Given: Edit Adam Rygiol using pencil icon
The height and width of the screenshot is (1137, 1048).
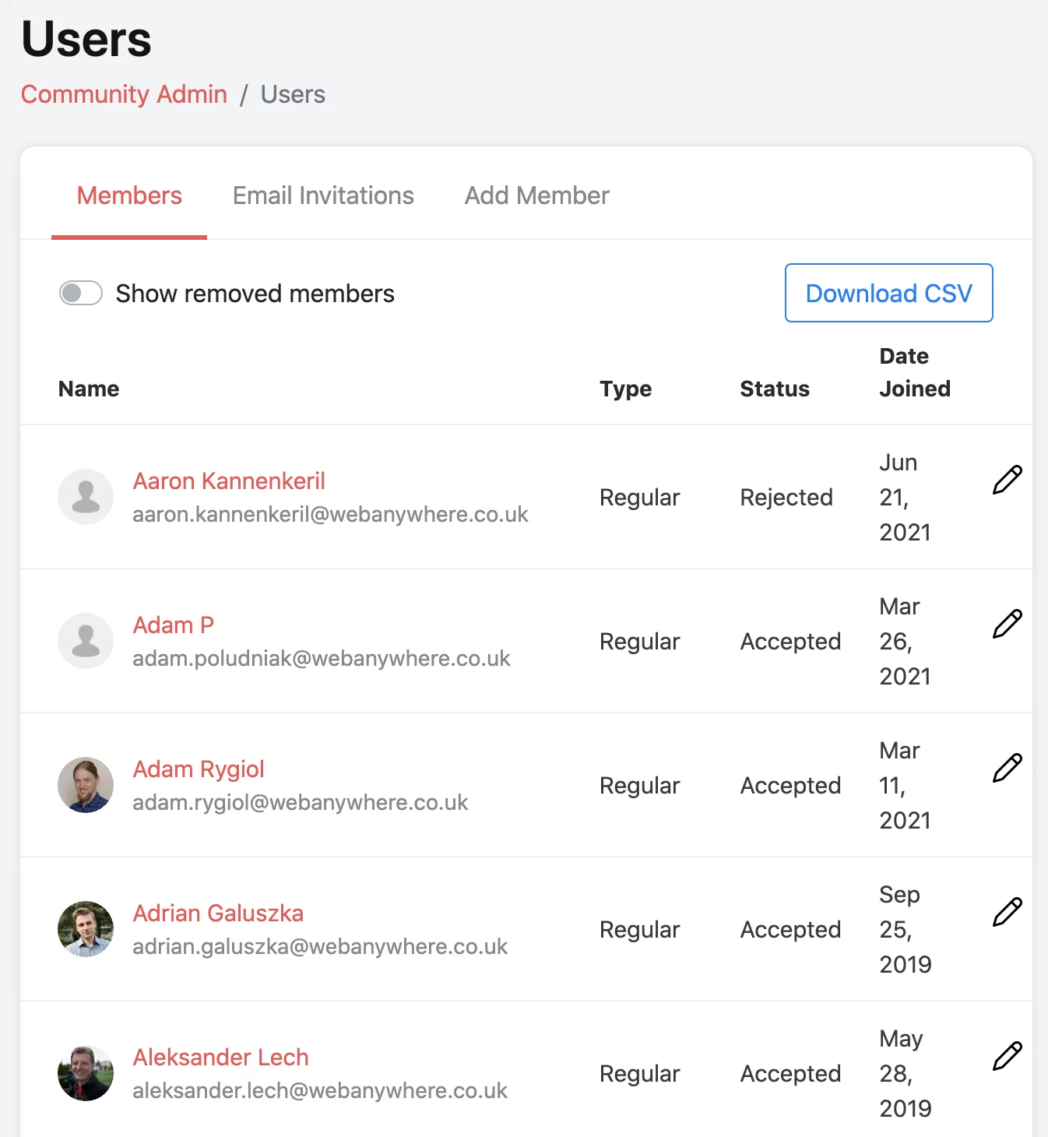Looking at the screenshot, I should 1007,768.
